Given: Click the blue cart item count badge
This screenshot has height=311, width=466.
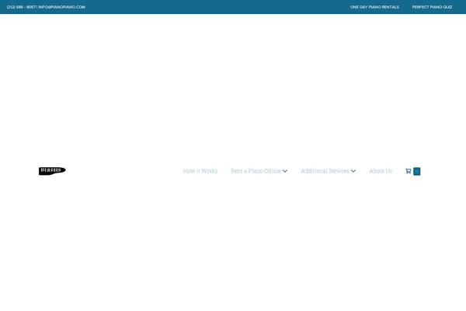Looking at the screenshot, I should (x=416, y=171).
